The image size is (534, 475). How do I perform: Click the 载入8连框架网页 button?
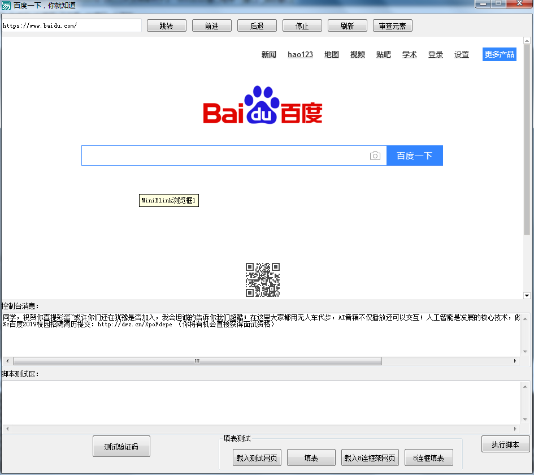[x=370, y=457]
